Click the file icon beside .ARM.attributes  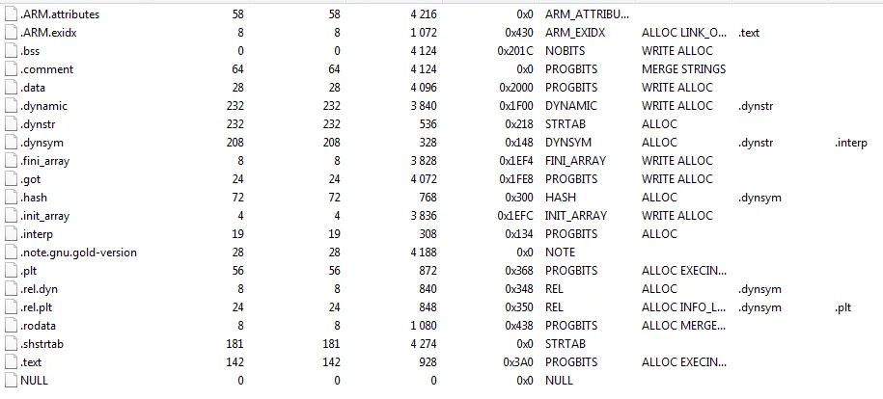11,14
